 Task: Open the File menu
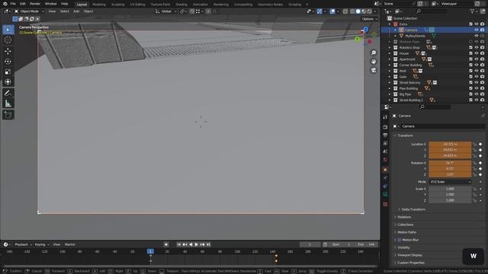click(x=13, y=4)
